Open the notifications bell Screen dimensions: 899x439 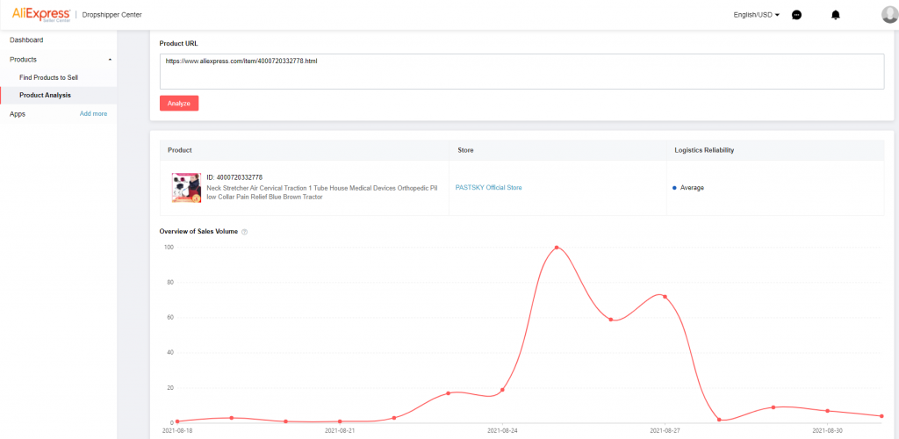[x=835, y=15]
